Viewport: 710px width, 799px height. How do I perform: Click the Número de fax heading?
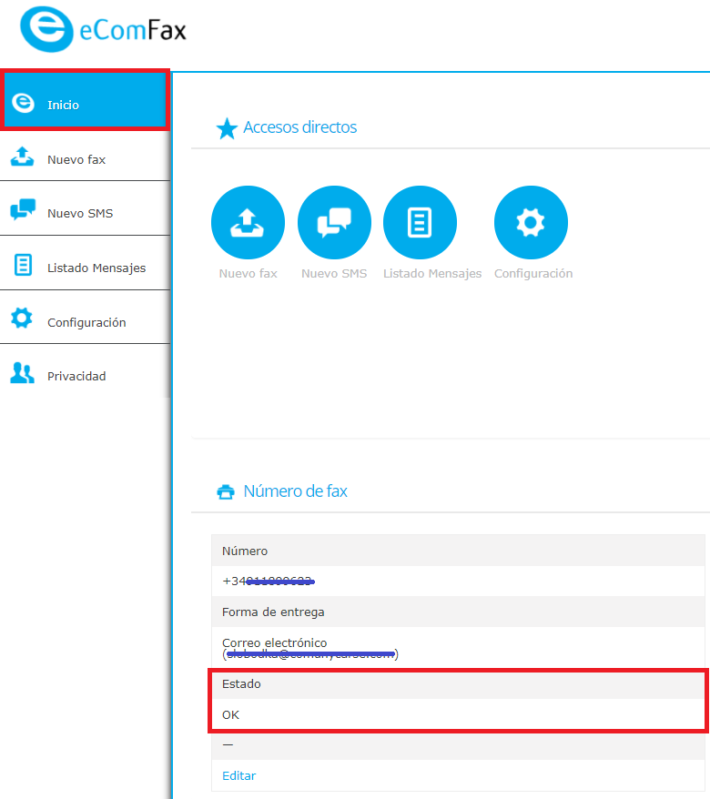click(295, 491)
